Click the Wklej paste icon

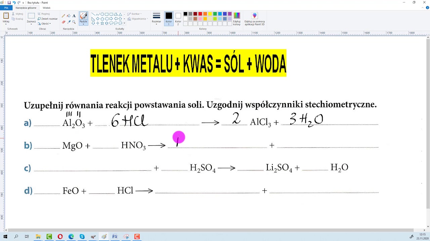pyautogui.click(x=6, y=15)
